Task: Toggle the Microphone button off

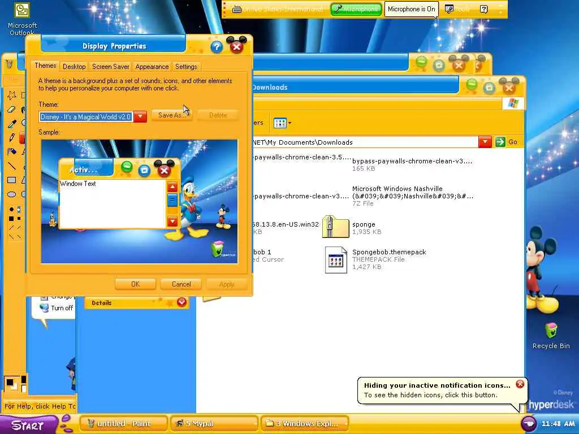Action: coord(356,9)
